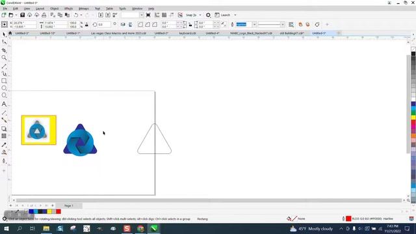The height and width of the screenshot is (234, 416).
Task: Select the Rectangle tool
Action: (4, 81)
